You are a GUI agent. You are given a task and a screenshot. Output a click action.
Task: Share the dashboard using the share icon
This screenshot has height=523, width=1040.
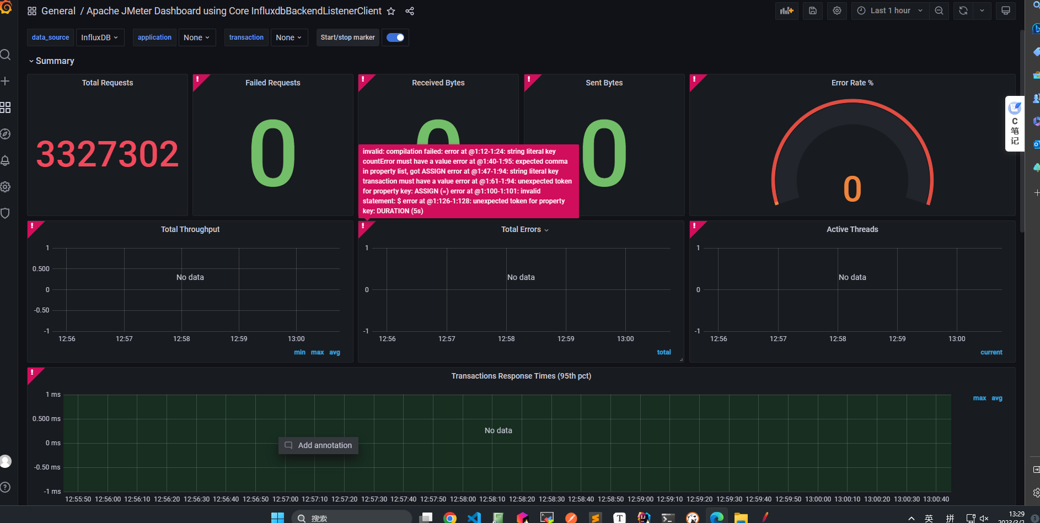410,11
